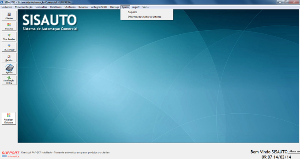Open Tit. a Pagar in sidebar
Screen dimensions: 300x159
pos(9,47)
